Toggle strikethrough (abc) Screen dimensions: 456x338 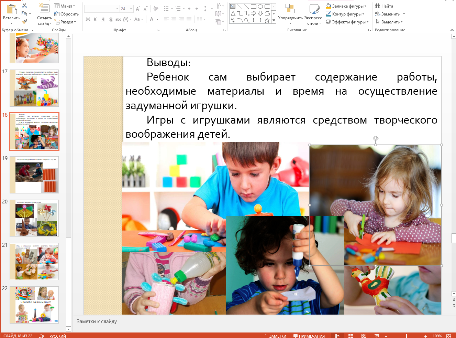(x=118, y=19)
